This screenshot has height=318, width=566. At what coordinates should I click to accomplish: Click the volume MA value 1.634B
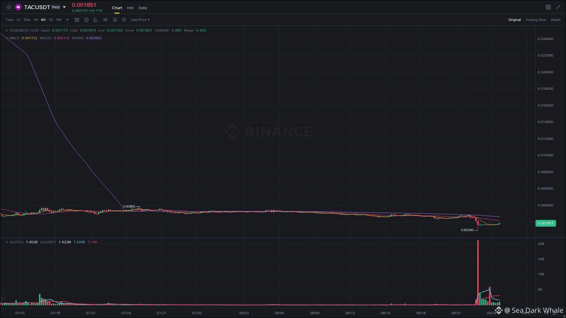[x=79, y=242]
